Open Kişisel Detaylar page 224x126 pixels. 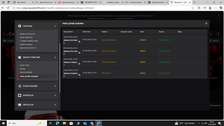click(x=27, y=34)
